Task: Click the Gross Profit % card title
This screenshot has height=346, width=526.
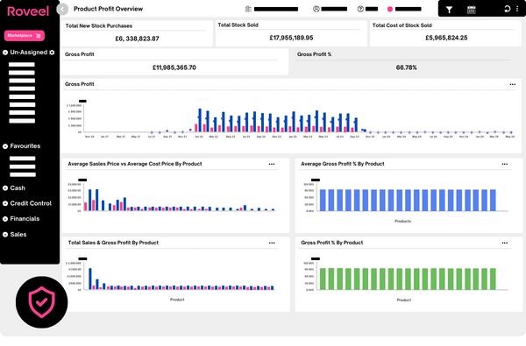Action: 314,54
